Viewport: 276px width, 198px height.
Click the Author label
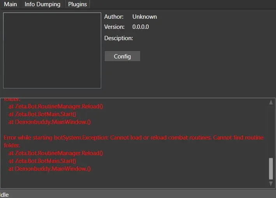[114, 17]
